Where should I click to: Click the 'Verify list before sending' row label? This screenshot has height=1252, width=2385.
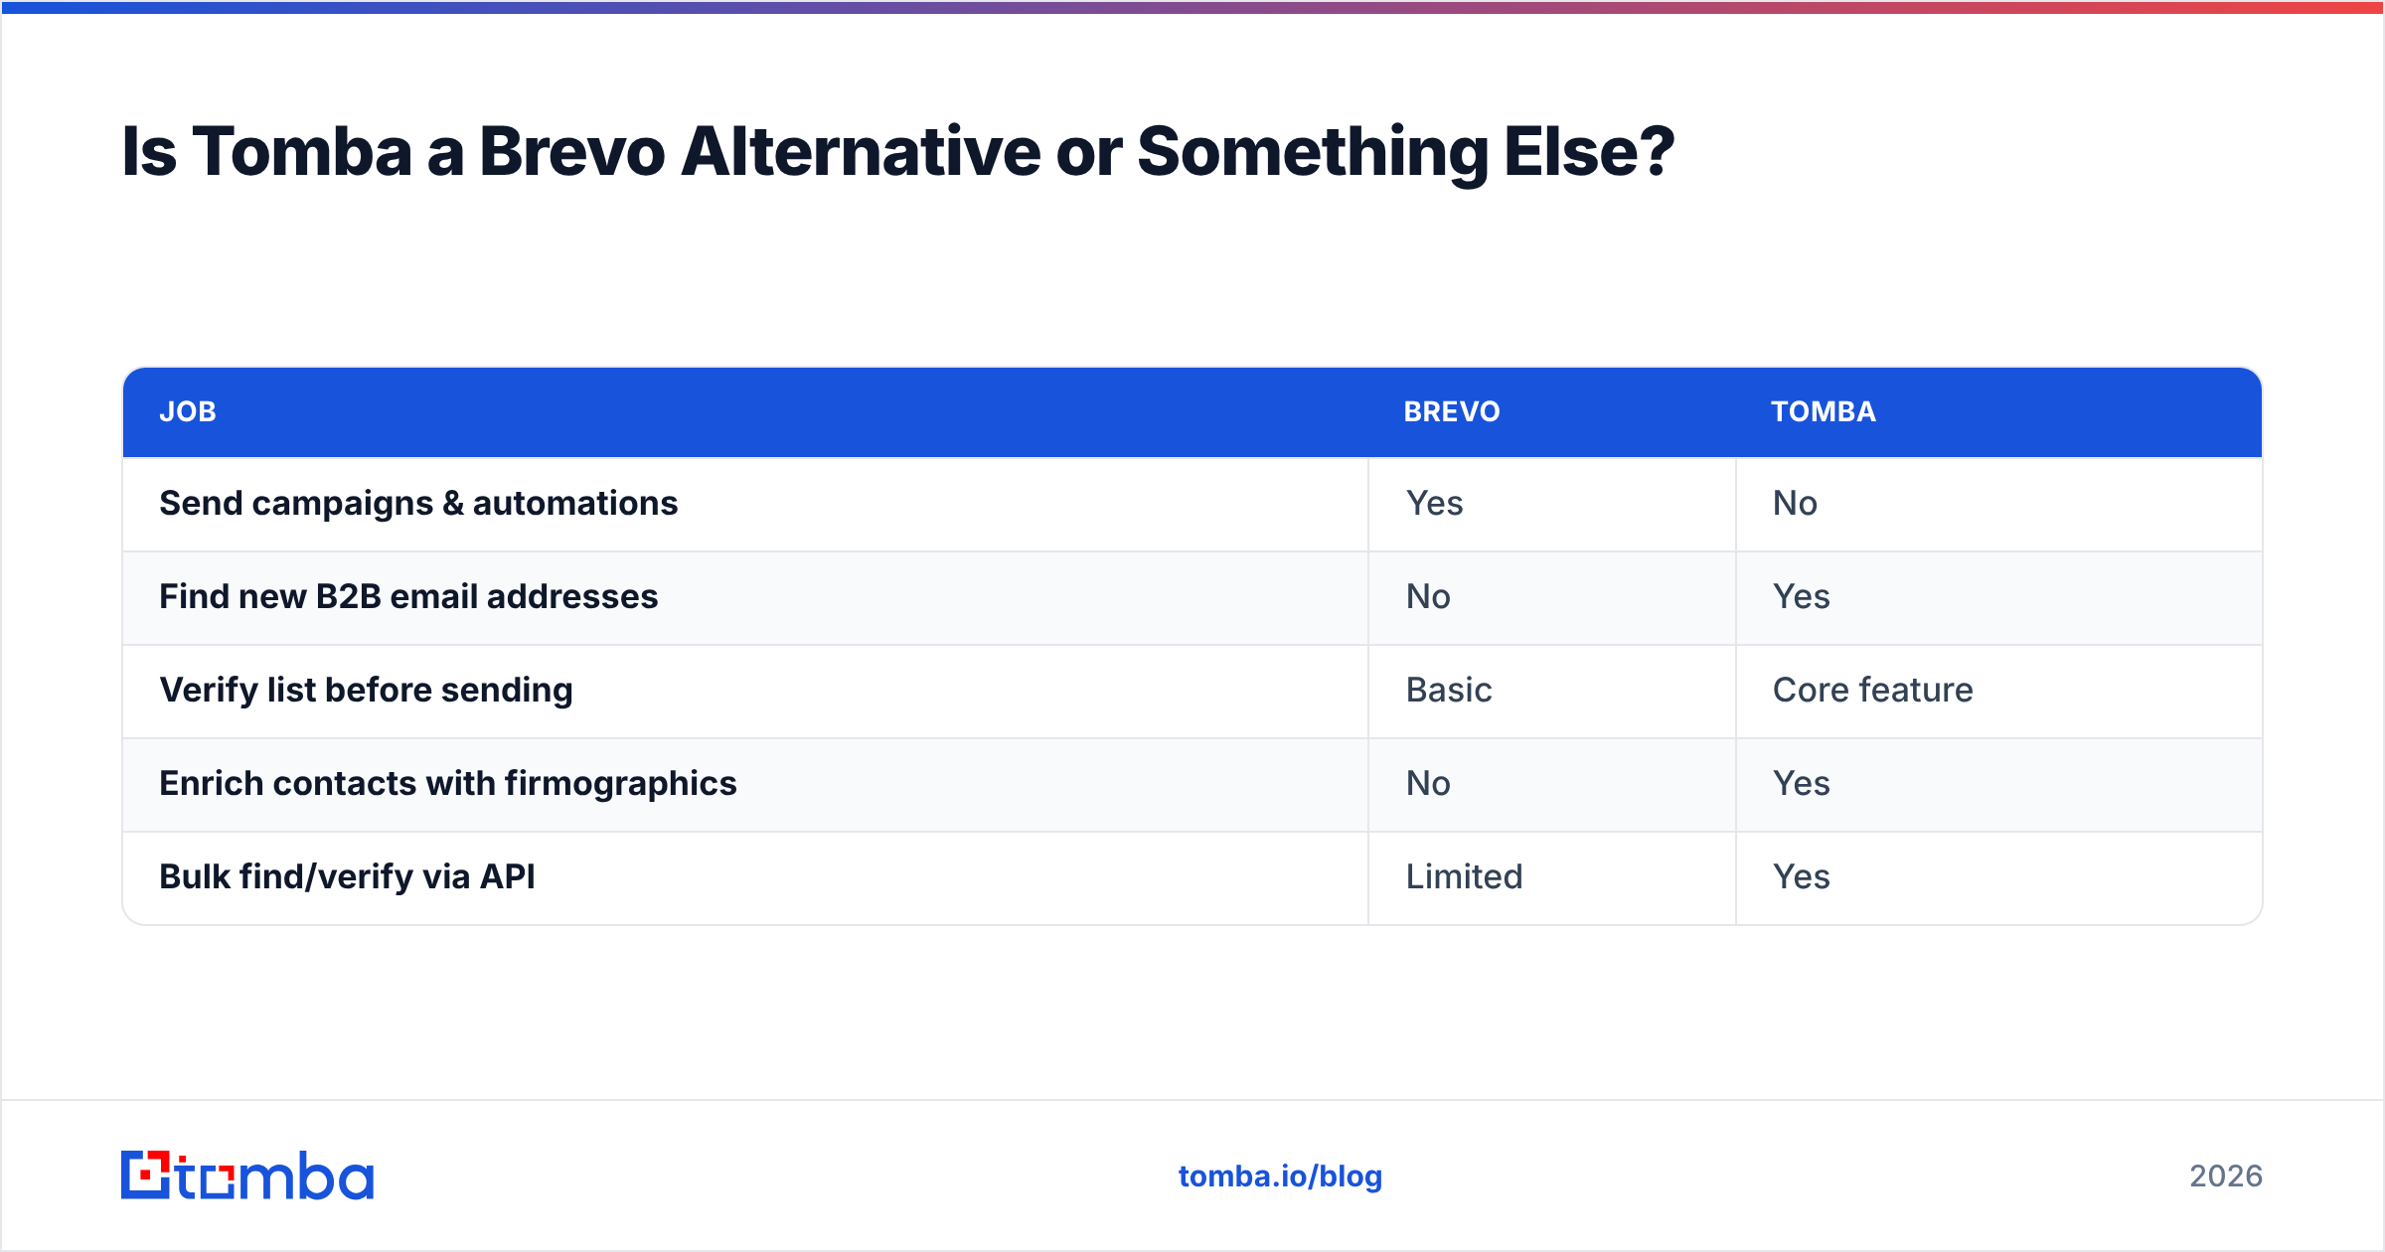point(366,690)
